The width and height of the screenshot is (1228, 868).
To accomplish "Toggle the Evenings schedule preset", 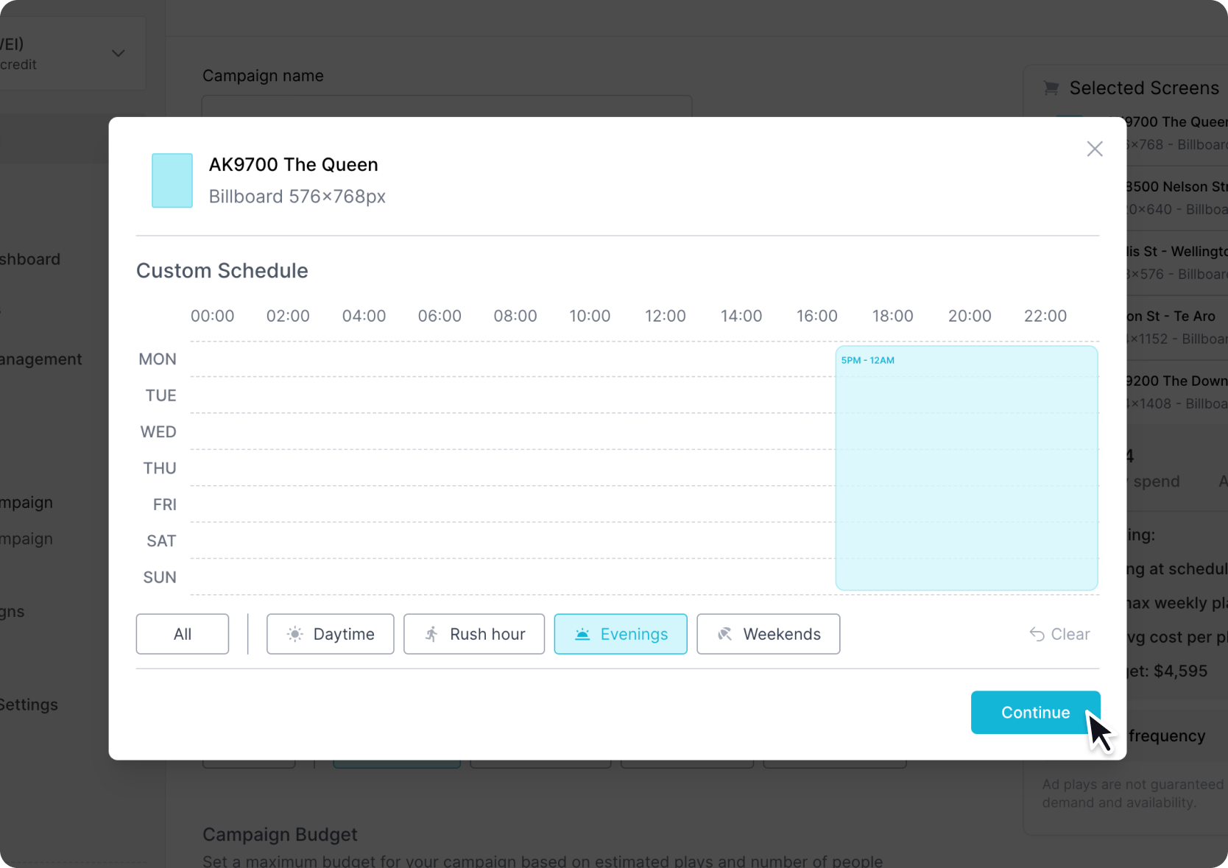I will (621, 634).
